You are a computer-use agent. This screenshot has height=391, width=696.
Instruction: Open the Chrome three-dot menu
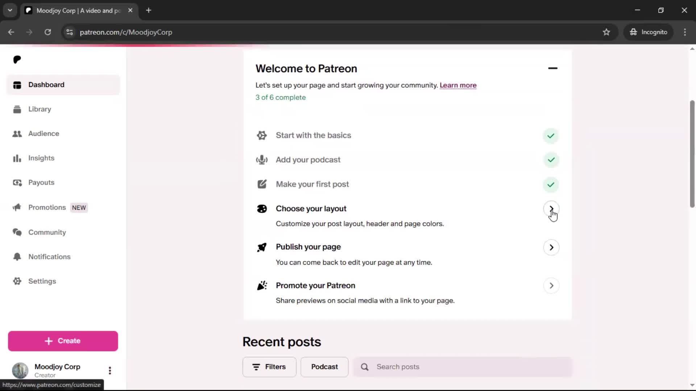pyautogui.click(x=685, y=32)
